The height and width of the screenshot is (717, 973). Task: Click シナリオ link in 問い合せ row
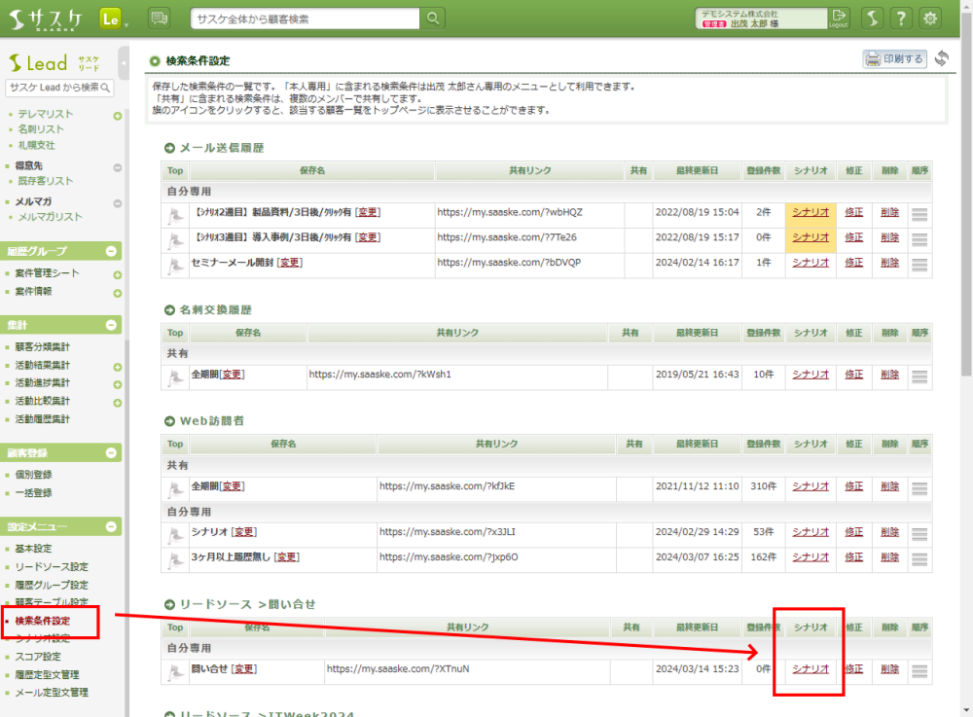[x=811, y=669]
